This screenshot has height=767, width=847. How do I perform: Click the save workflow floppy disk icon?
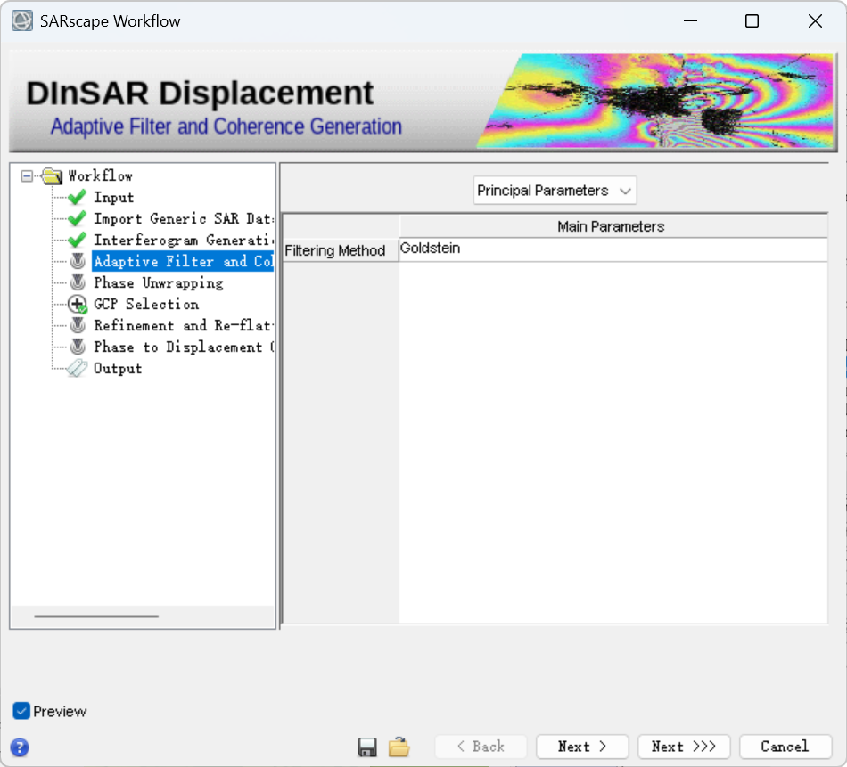click(x=367, y=747)
